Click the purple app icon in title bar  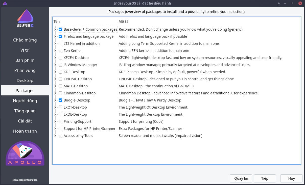click(x=5, y=3)
